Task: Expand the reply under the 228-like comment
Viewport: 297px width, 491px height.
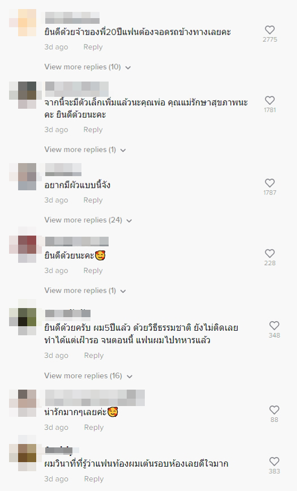Action: point(85,291)
